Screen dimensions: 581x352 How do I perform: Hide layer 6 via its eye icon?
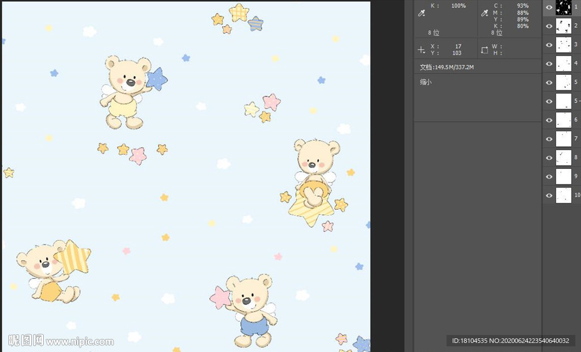(549, 120)
